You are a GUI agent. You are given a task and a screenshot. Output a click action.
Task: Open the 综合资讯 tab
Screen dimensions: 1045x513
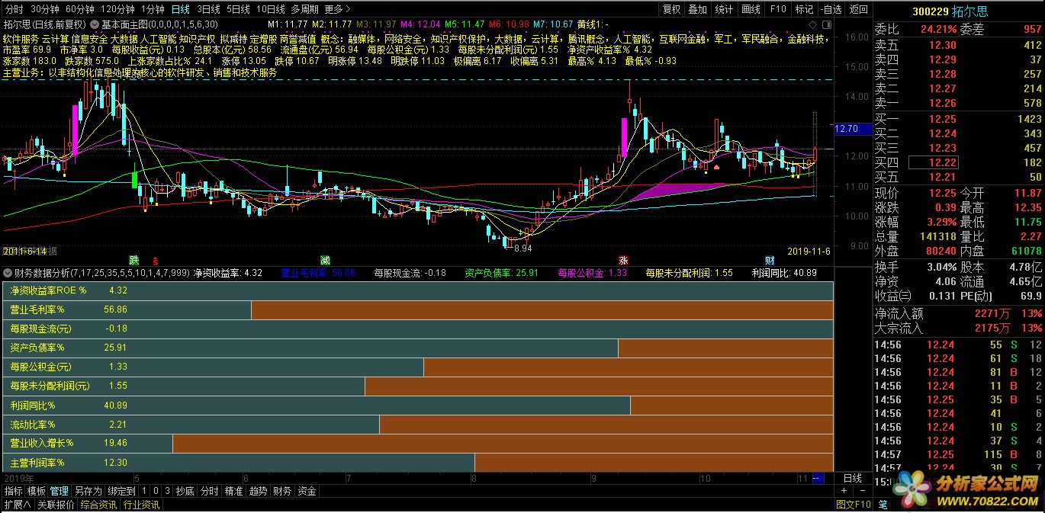pos(99,504)
